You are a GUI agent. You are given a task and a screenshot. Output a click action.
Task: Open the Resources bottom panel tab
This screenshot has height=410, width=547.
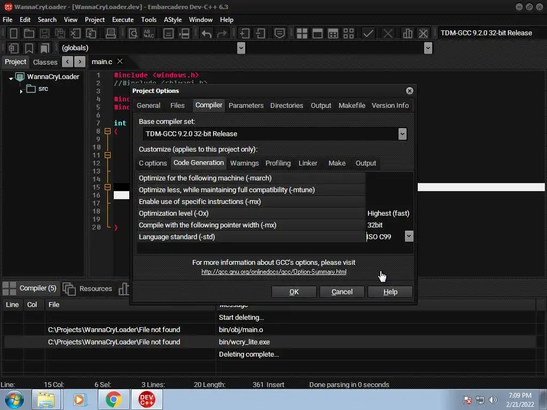click(88, 289)
